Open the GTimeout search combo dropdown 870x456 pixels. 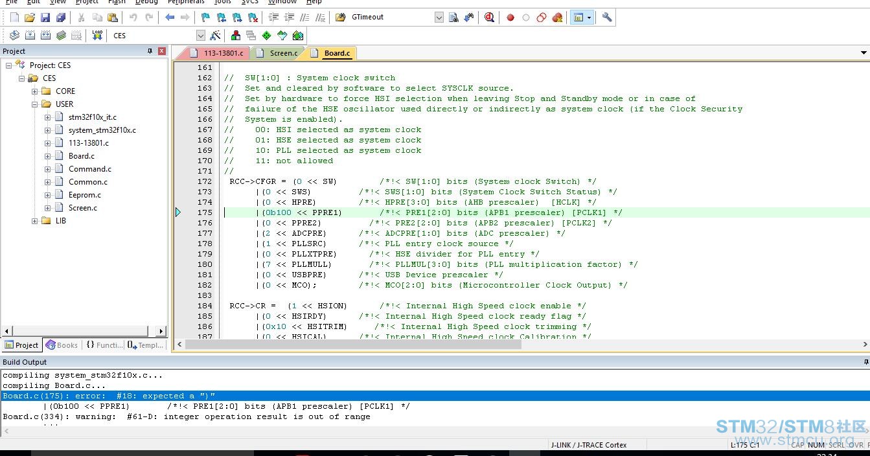click(x=439, y=17)
